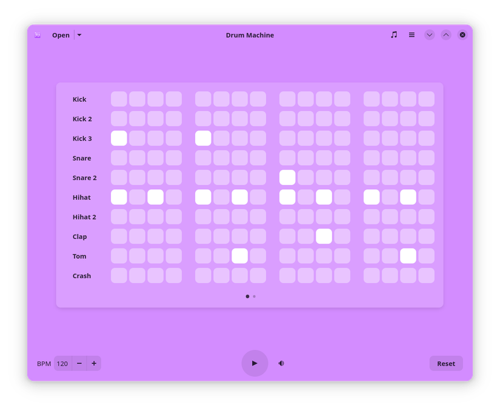This screenshot has height=411, width=500.
Task: Click the Kick 2 row label
Action: tap(82, 119)
